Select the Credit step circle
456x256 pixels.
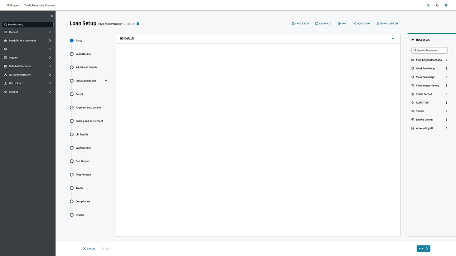[x=72, y=94]
